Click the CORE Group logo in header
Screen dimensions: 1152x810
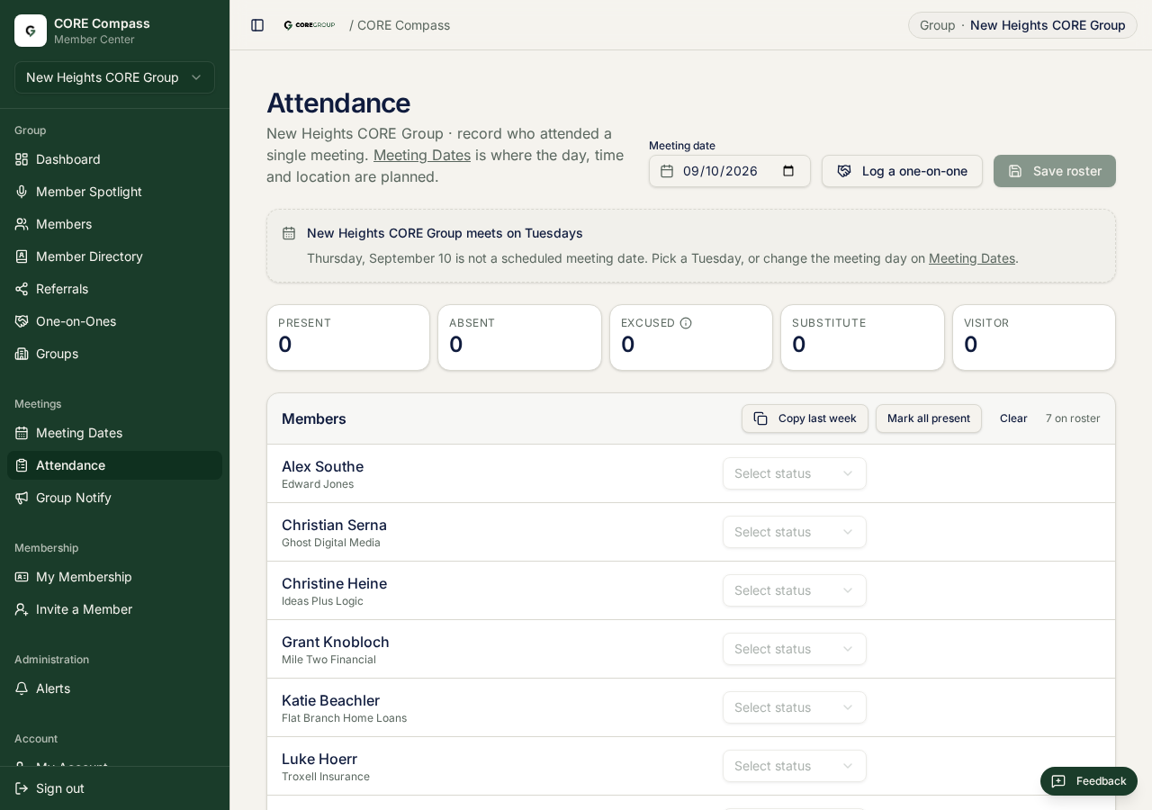click(x=309, y=25)
